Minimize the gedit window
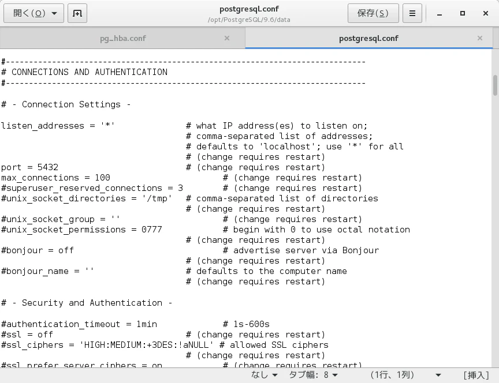This screenshot has height=383, width=499. point(440,13)
